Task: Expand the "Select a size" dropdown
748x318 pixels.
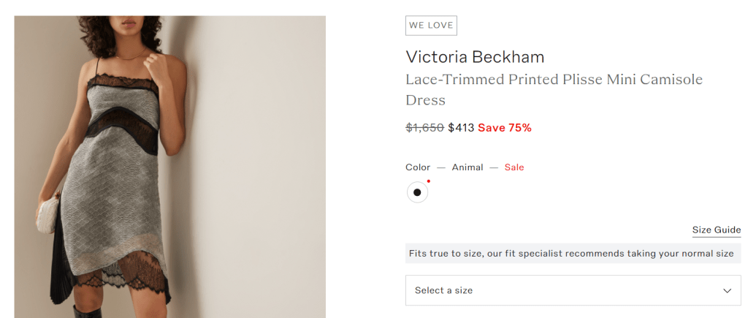Action: 573,290
